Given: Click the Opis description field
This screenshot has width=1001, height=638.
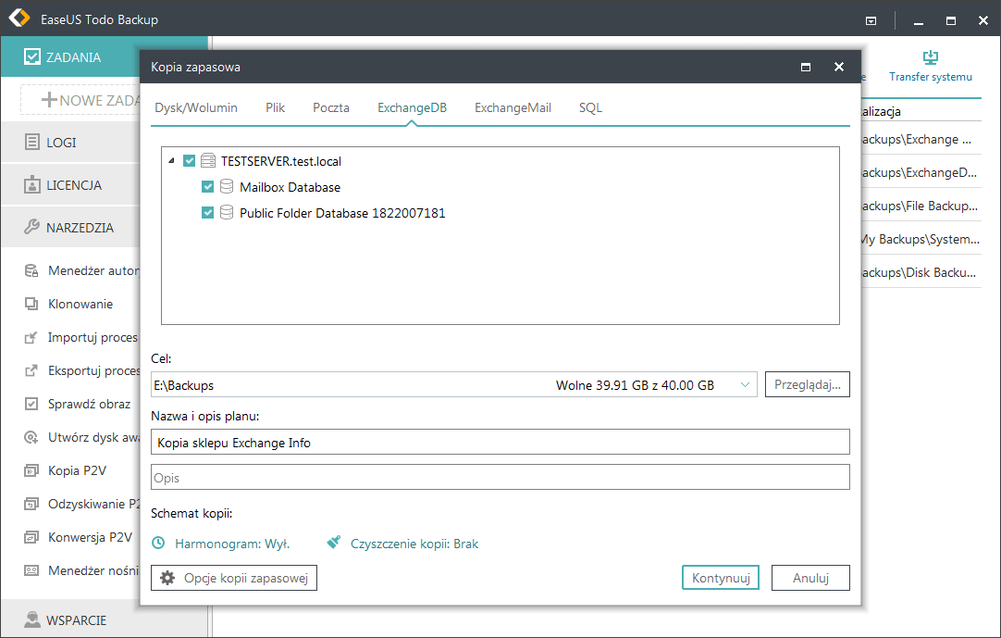Looking at the screenshot, I should click(x=500, y=478).
